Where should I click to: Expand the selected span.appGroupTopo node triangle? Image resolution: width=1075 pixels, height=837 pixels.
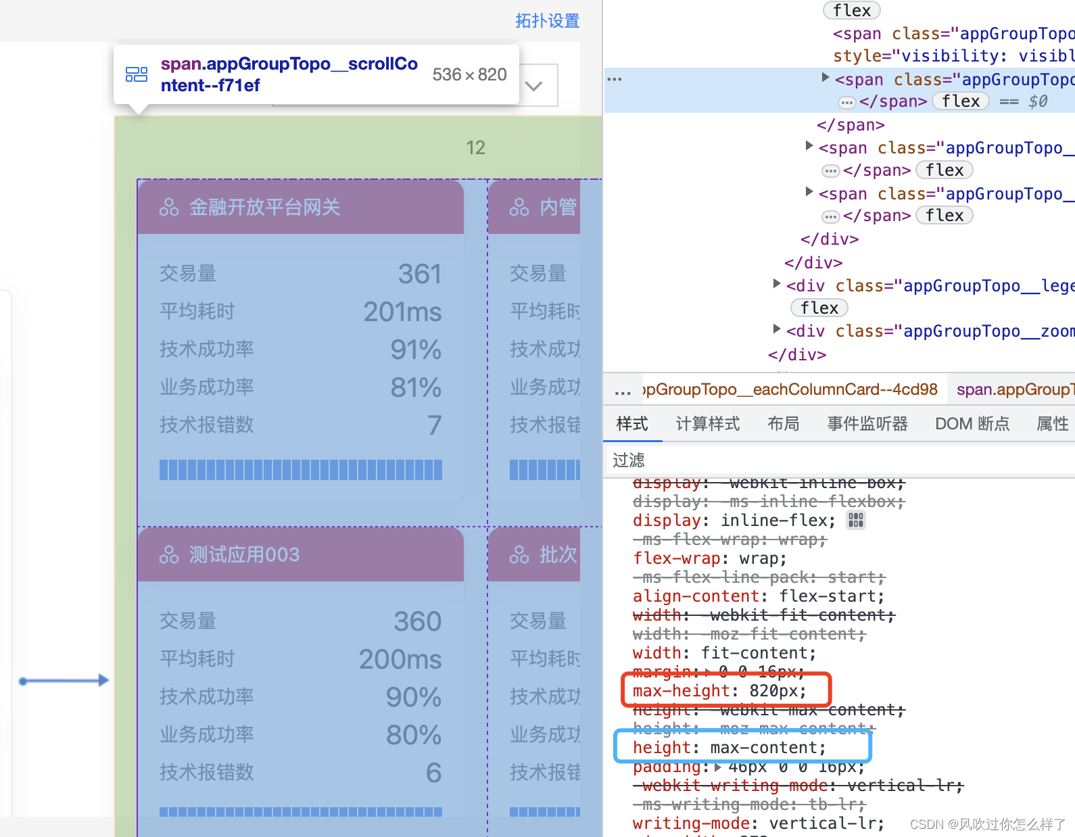(x=825, y=78)
